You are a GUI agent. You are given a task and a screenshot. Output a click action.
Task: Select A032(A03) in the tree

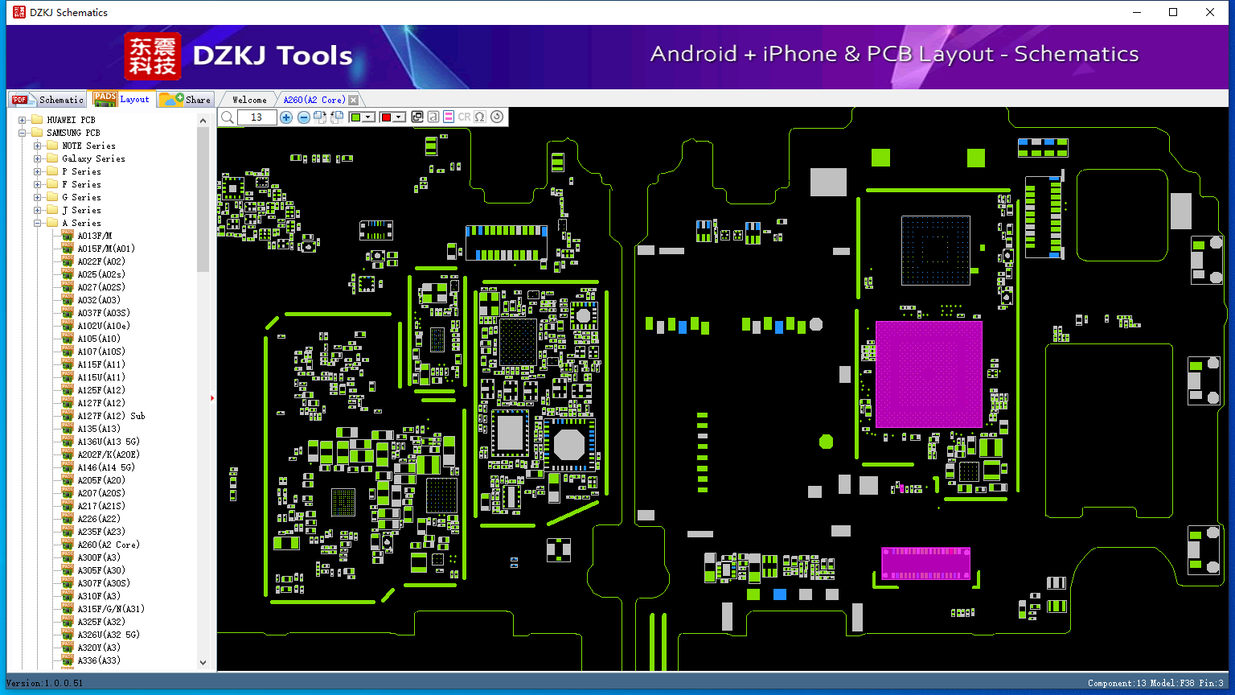coord(99,300)
